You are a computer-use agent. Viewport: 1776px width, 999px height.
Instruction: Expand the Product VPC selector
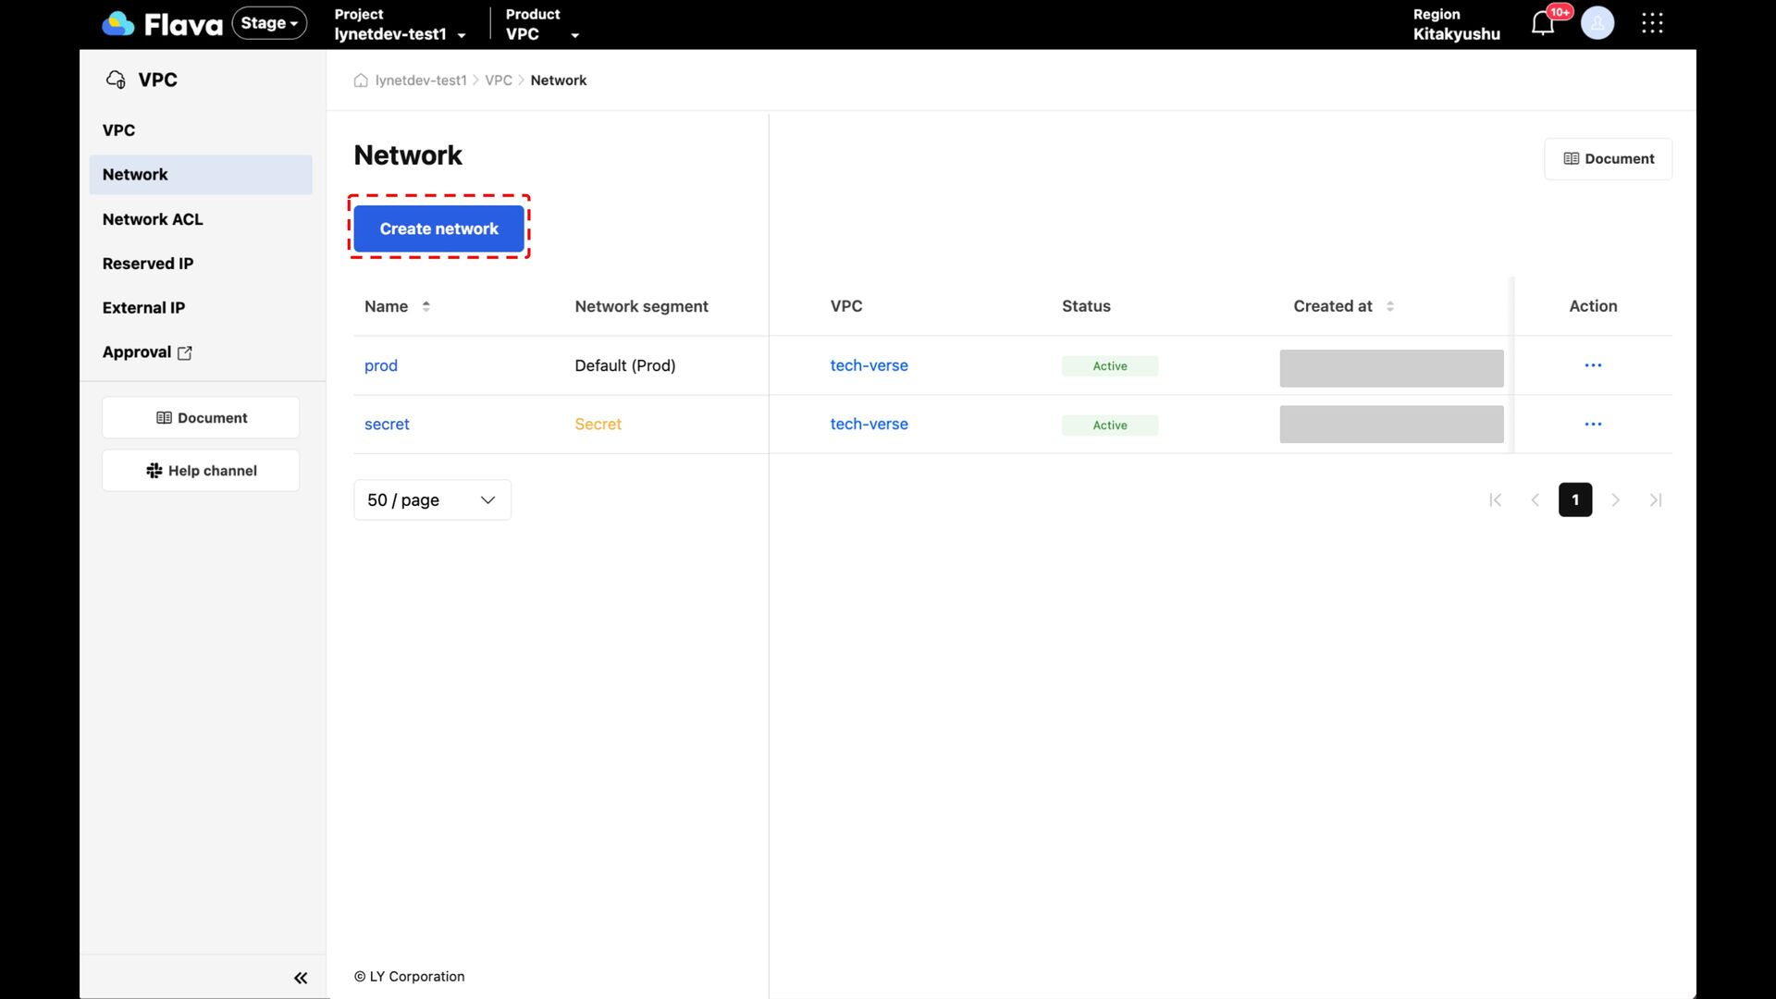click(x=542, y=25)
